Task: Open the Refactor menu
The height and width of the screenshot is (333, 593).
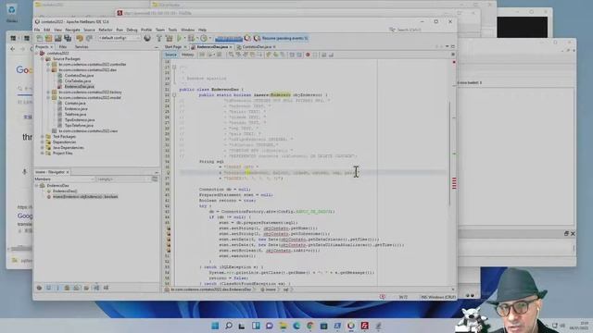Action: click(x=106, y=30)
